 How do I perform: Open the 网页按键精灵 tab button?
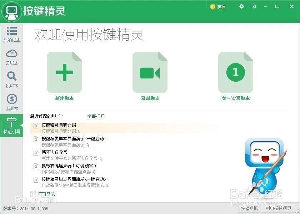click(277, 208)
